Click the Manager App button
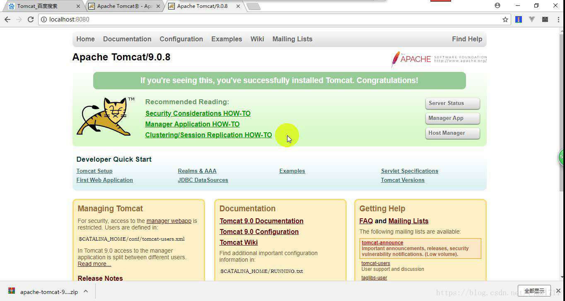The width and height of the screenshot is (565, 301). pyautogui.click(x=452, y=118)
